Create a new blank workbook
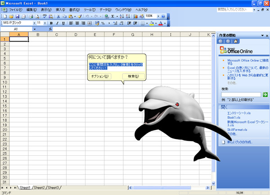This screenshot has width=270, height=195. pos(5,16)
